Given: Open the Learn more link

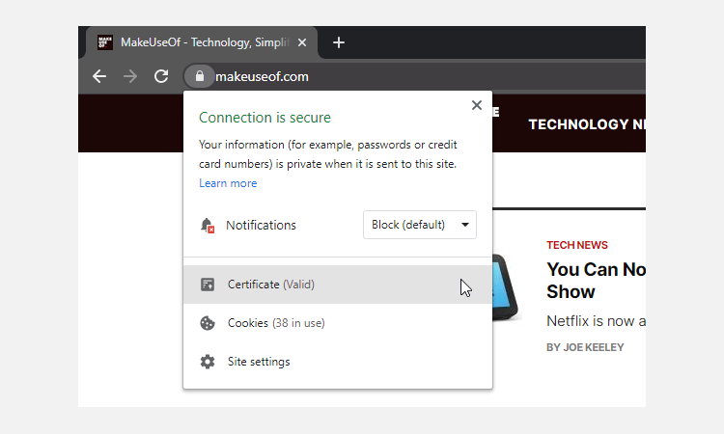Looking at the screenshot, I should pos(228,183).
